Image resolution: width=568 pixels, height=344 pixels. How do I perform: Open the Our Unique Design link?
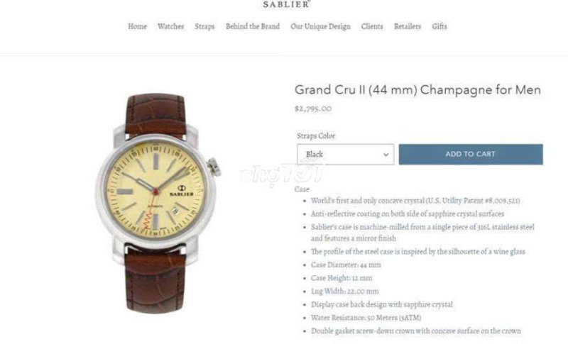(321, 26)
